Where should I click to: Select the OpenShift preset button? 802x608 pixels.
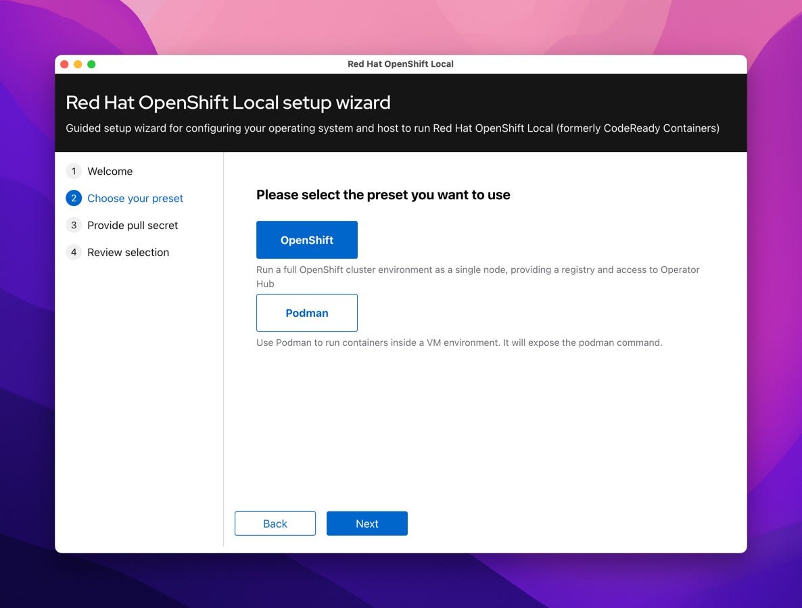307,240
